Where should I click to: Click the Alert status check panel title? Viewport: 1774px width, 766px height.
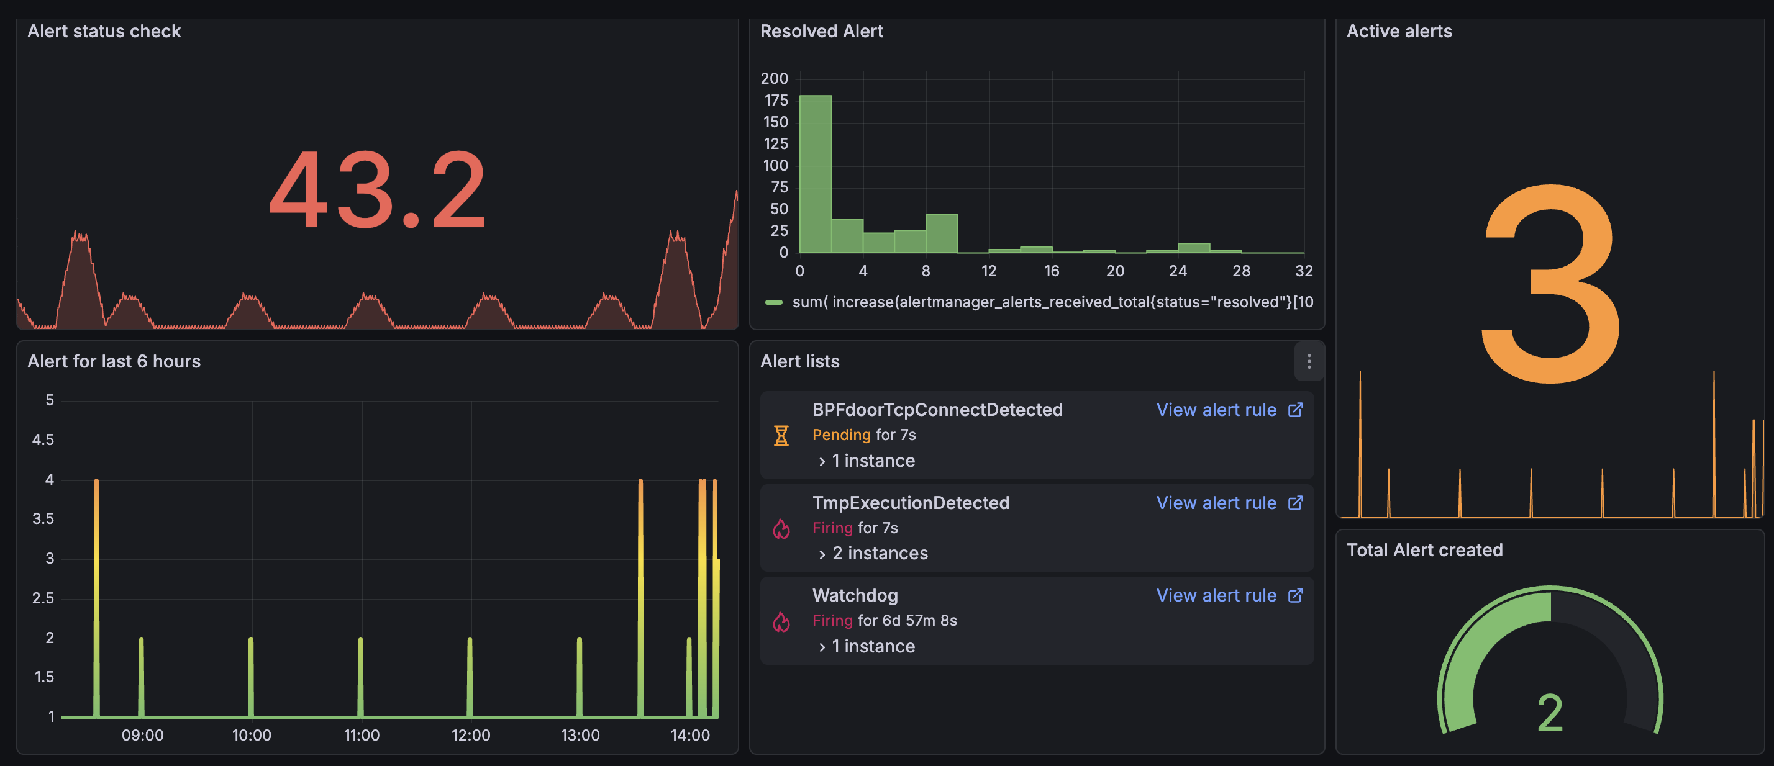pyautogui.click(x=104, y=31)
